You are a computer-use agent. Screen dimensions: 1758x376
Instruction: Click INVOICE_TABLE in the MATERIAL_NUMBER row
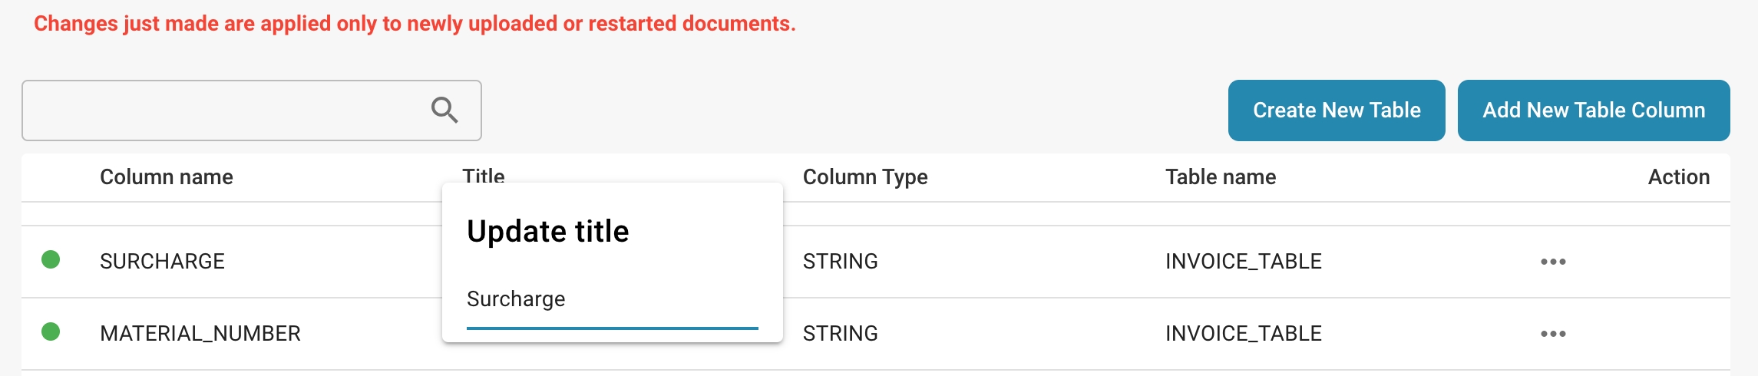(x=1244, y=334)
